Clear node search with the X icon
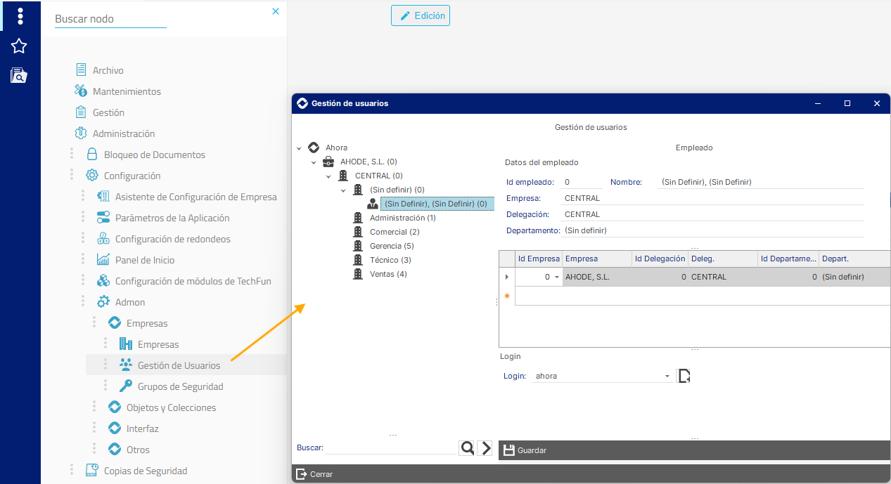 276,11
